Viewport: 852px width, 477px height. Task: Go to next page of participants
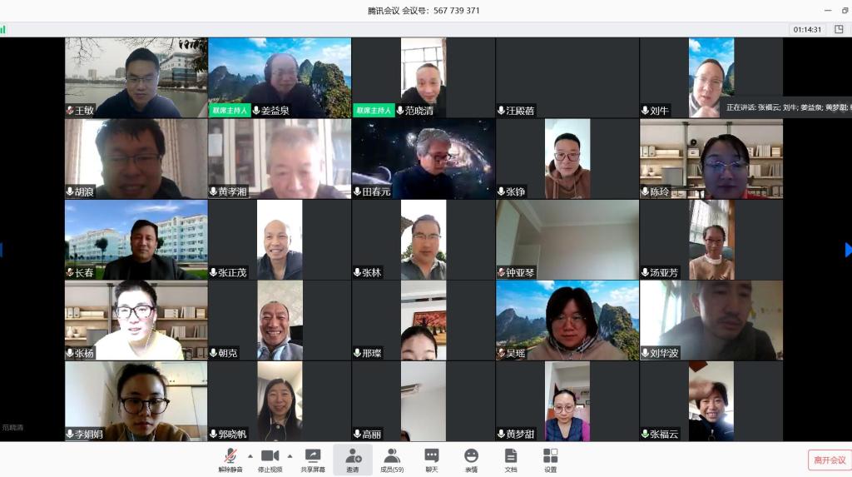click(x=848, y=250)
